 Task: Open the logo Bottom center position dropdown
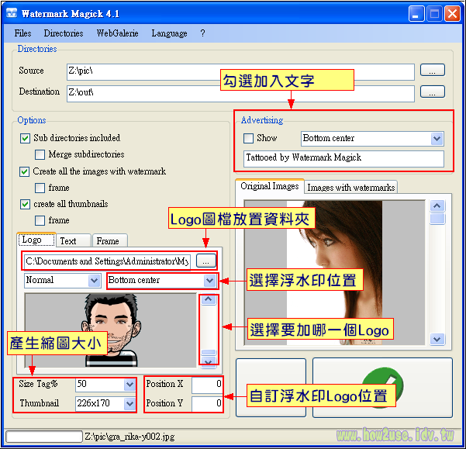[x=162, y=281]
